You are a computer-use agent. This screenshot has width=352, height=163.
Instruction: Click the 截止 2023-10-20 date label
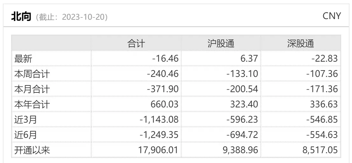72,17
